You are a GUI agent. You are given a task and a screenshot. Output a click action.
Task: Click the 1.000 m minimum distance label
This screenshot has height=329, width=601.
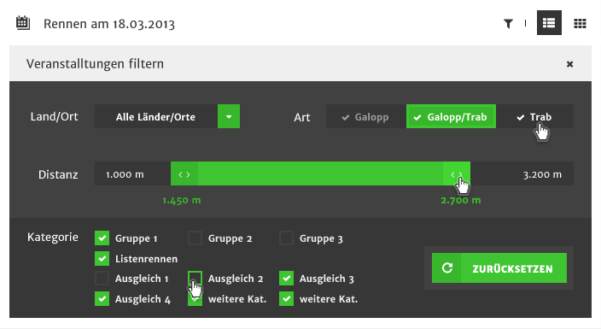[125, 174]
